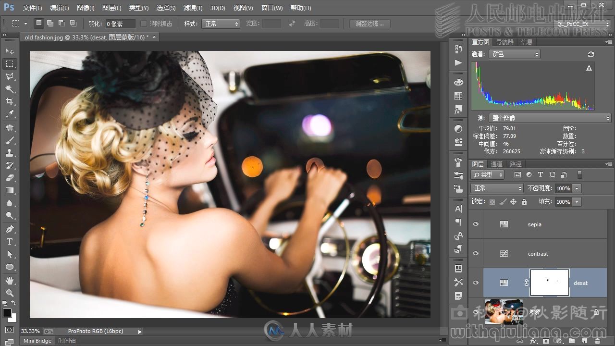Toggle the layer filter on/off switch

(x=579, y=175)
